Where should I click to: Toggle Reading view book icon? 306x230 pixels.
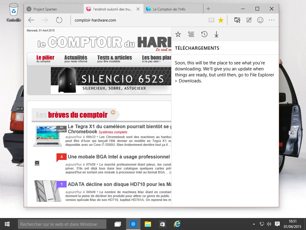[211, 20]
